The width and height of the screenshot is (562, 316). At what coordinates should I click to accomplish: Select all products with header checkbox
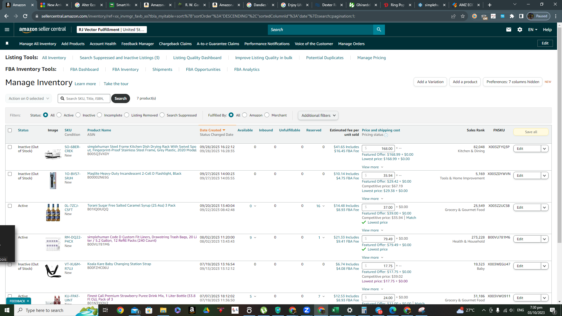[x=10, y=130]
